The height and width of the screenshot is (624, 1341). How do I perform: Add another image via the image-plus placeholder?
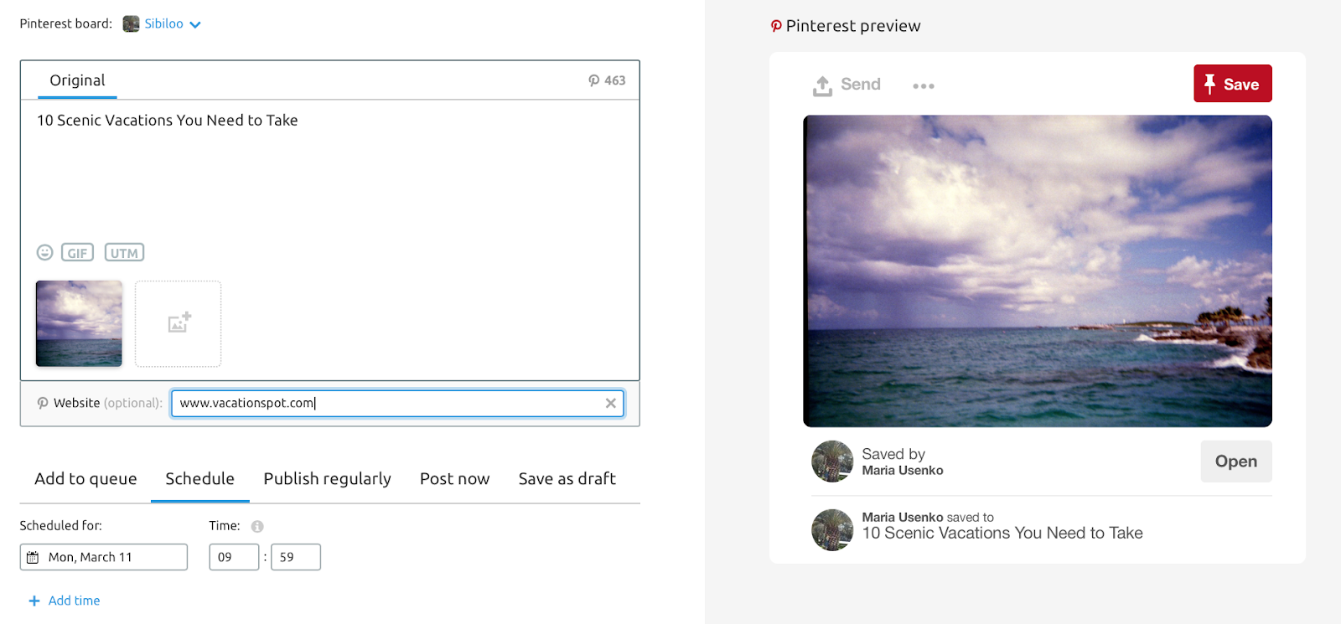pos(179,323)
